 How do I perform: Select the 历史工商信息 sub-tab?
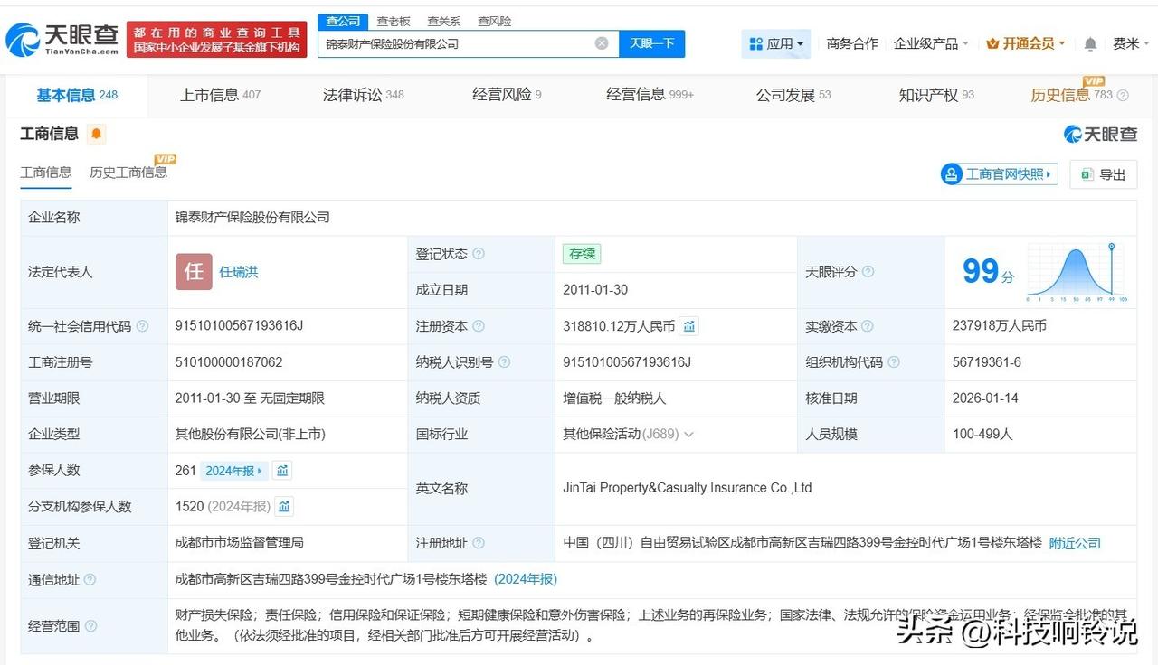click(128, 173)
